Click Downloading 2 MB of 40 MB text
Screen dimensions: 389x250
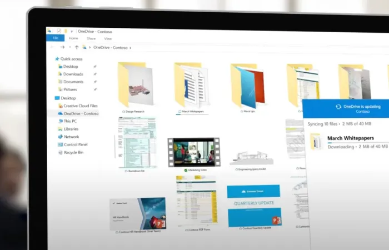[357, 147]
